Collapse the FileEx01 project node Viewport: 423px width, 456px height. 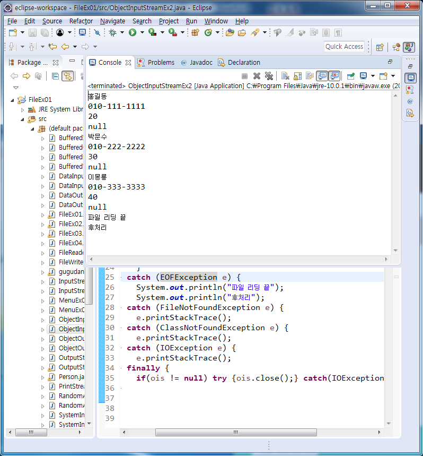(x=12, y=100)
